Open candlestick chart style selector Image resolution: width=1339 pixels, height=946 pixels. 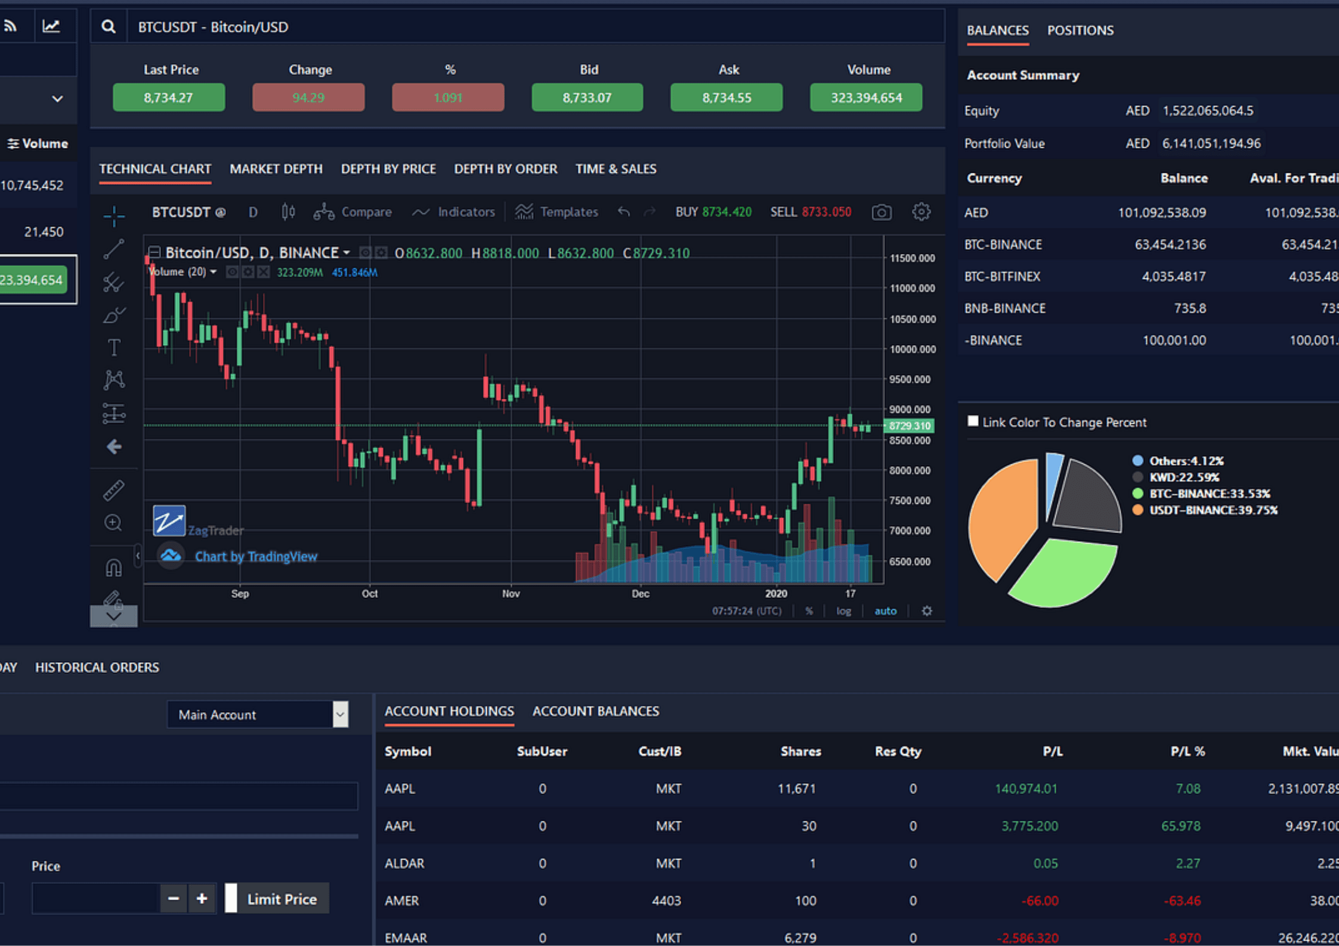click(288, 212)
